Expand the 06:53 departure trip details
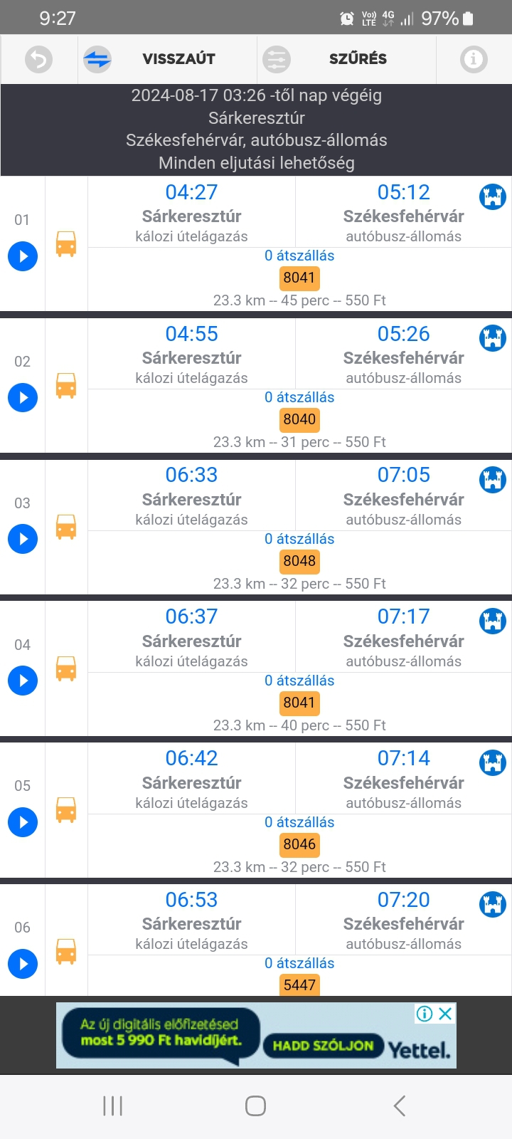 click(x=23, y=964)
